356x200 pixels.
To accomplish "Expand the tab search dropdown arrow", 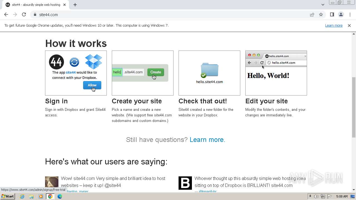I will [x=323, y=5].
